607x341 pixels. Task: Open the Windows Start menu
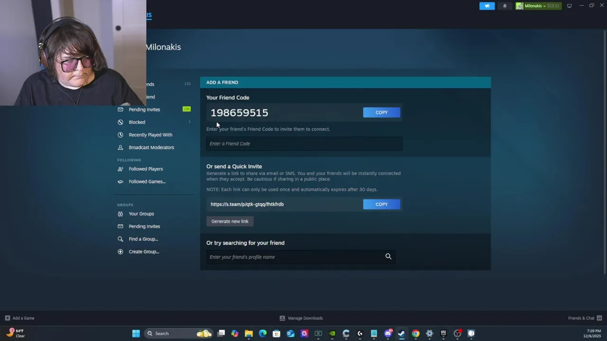point(136,333)
